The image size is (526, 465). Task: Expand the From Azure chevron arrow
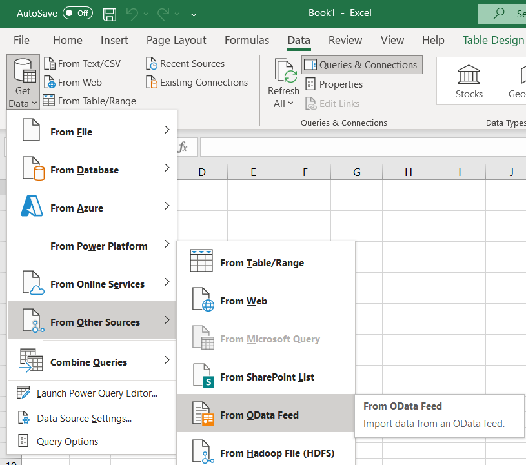167,206
